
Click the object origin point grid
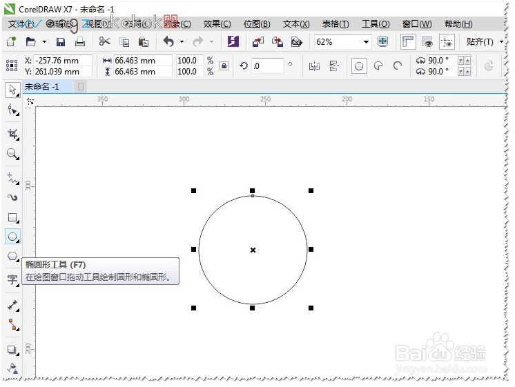[x=12, y=66]
